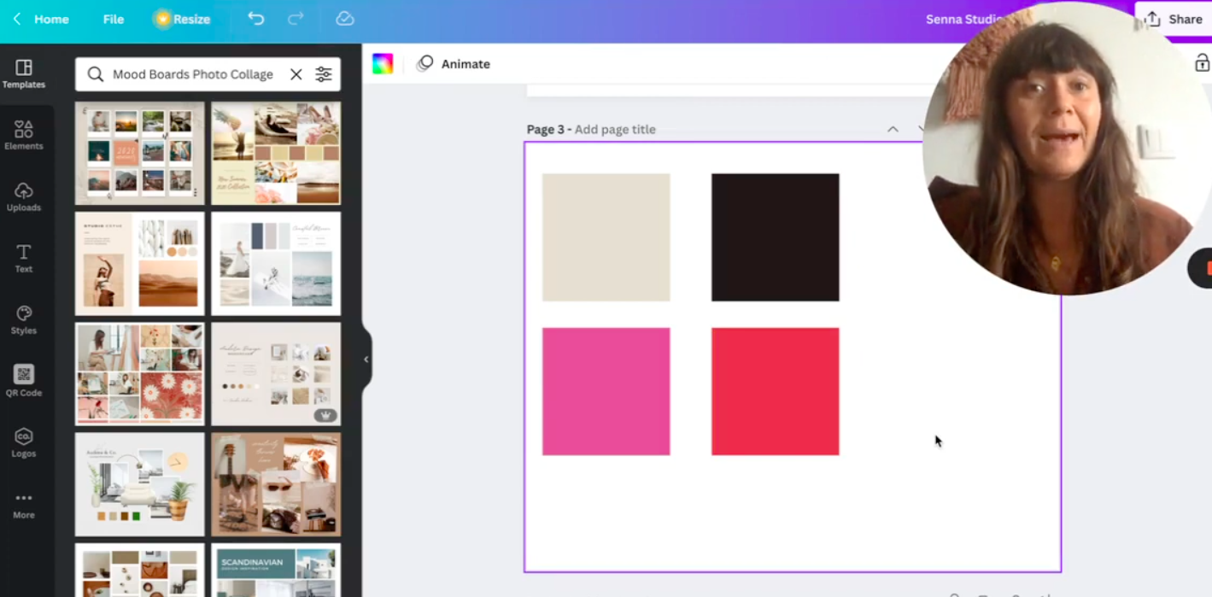Screen dimensions: 1212x597
Task: Click the Share button
Action: pos(1174,19)
